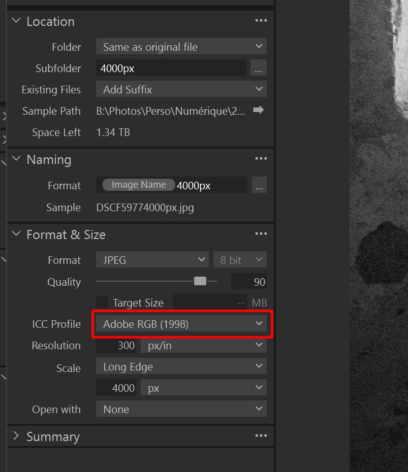Click the Image Name token
Viewport: 408px width, 472px height.
pyautogui.click(x=139, y=185)
